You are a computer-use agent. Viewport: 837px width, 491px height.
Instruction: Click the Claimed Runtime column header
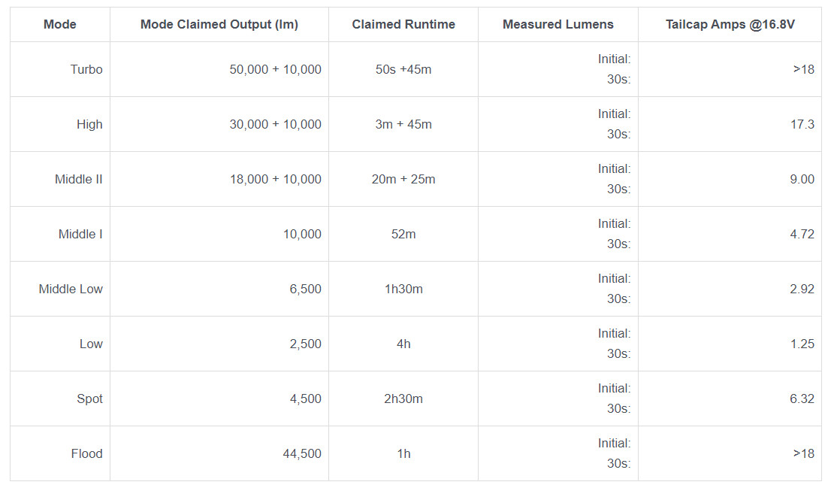tap(403, 24)
